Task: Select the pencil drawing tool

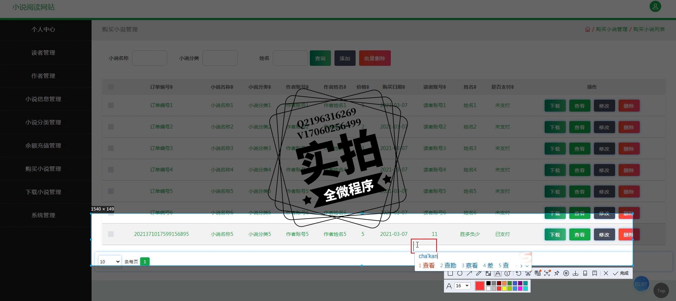Action: click(479, 273)
